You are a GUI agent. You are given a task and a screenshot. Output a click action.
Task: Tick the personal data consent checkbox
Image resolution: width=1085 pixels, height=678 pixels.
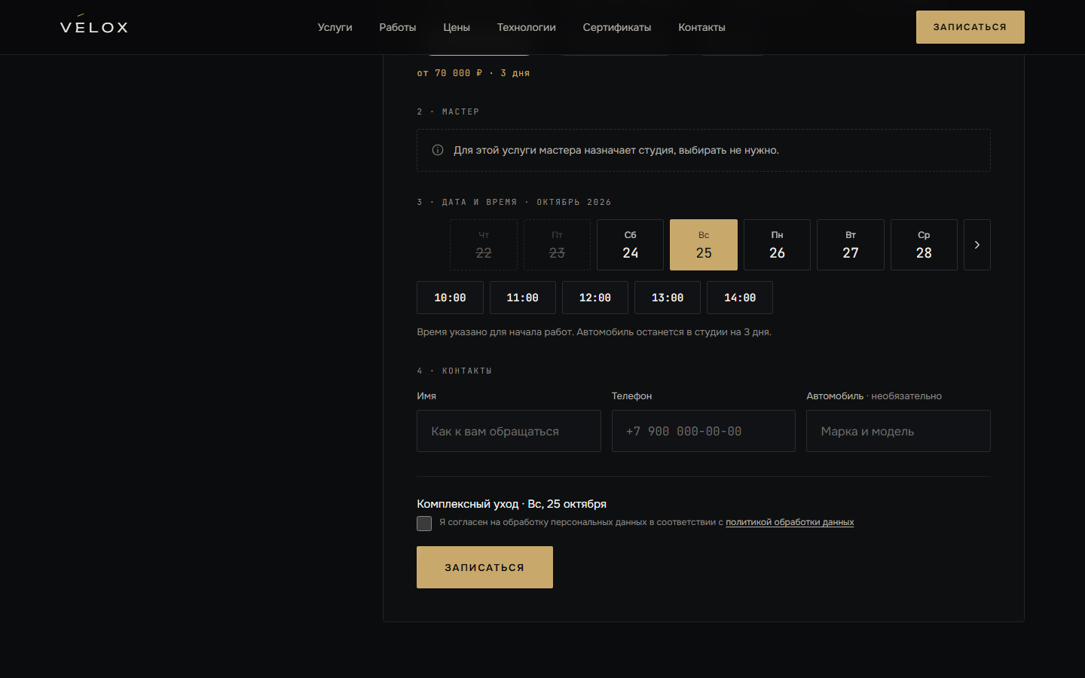(424, 524)
